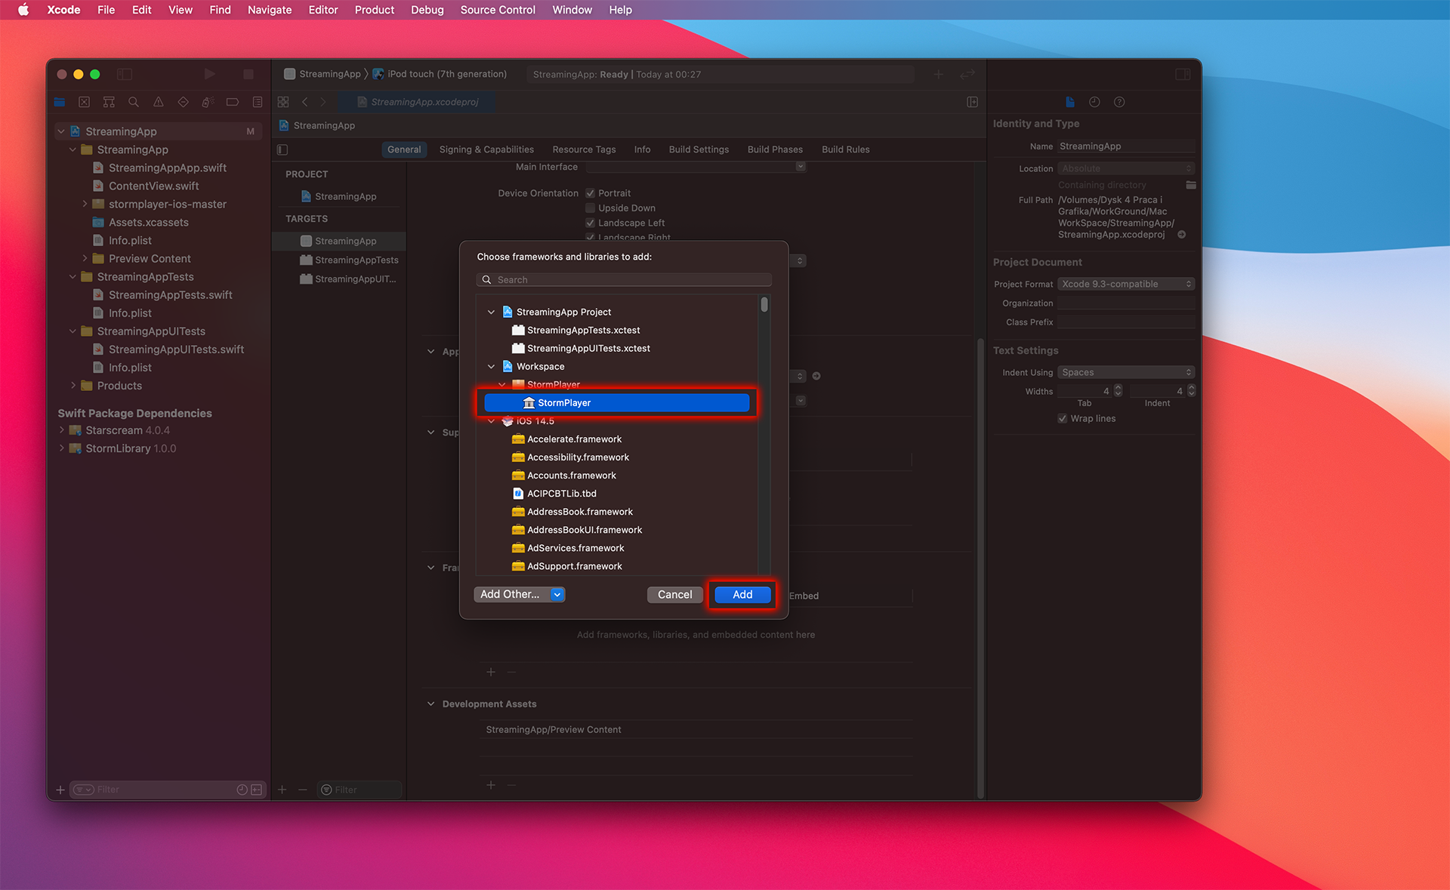1450x890 pixels.
Task: Open the Apple menu
Action: 23,10
